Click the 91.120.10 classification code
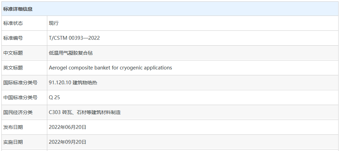The height and width of the screenshot is (151, 340). 60,83
